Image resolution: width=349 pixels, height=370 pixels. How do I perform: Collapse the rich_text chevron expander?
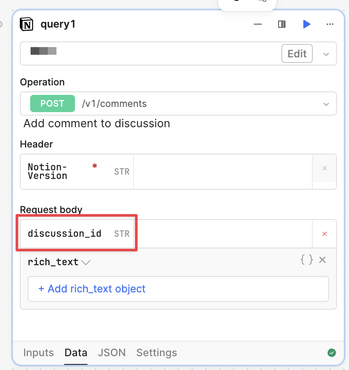86,262
